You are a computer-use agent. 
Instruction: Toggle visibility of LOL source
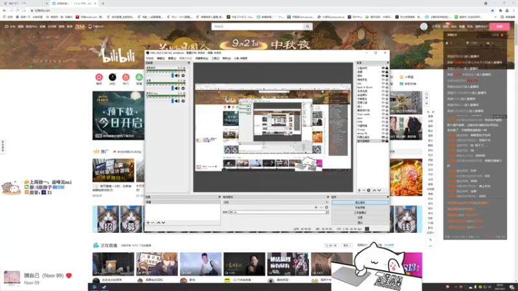coord(383,83)
